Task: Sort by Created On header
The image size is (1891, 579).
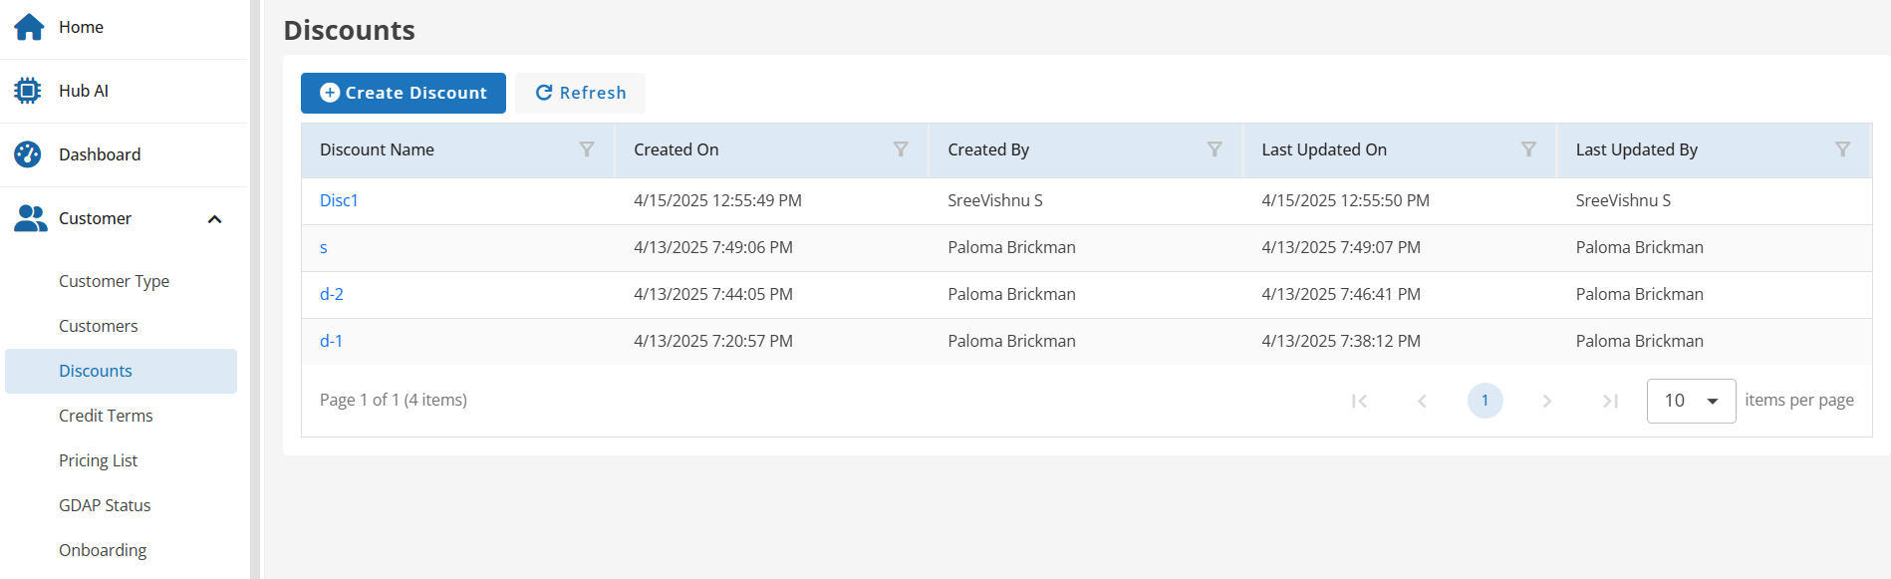Action: (675, 149)
